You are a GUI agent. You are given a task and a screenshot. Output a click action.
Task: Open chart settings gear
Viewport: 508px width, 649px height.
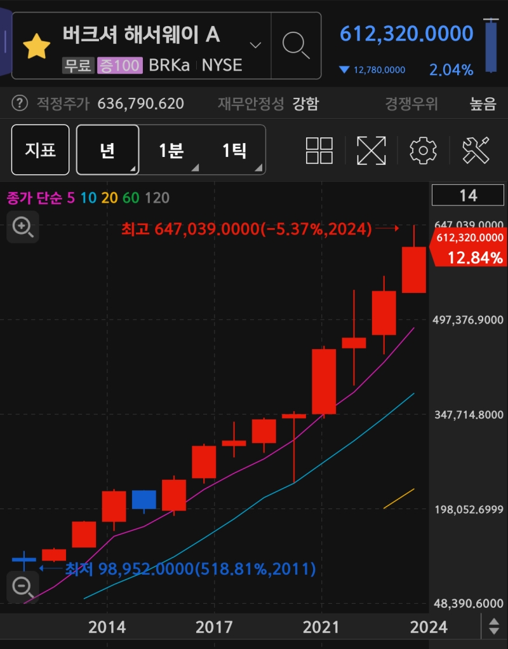(423, 151)
